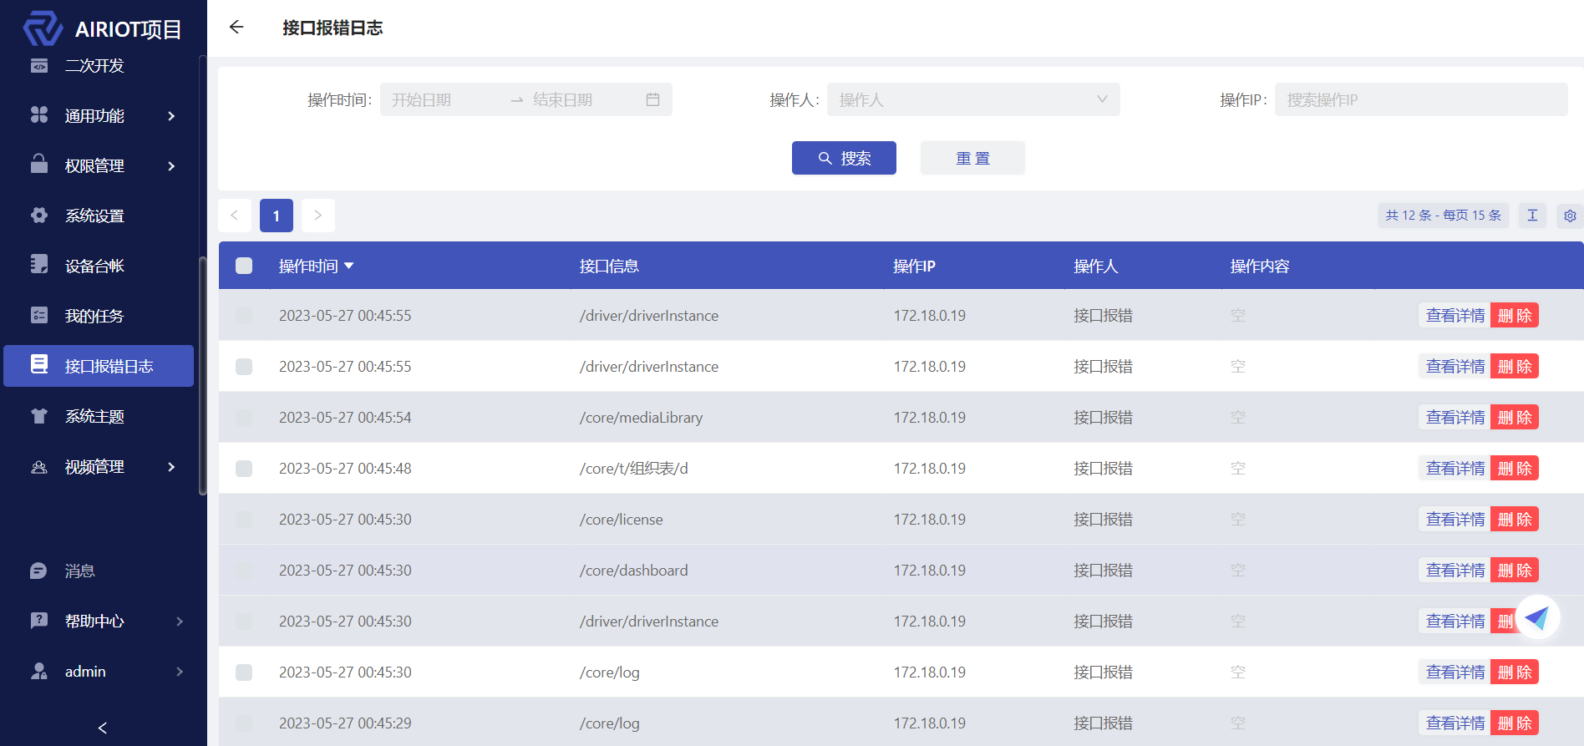Click the AIRIOT logo icon
The width and height of the screenshot is (1584, 746).
(43, 28)
